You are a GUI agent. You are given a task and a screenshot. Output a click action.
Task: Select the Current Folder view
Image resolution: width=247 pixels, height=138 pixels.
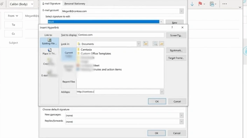pyautogui.click(x=69, y=54)
